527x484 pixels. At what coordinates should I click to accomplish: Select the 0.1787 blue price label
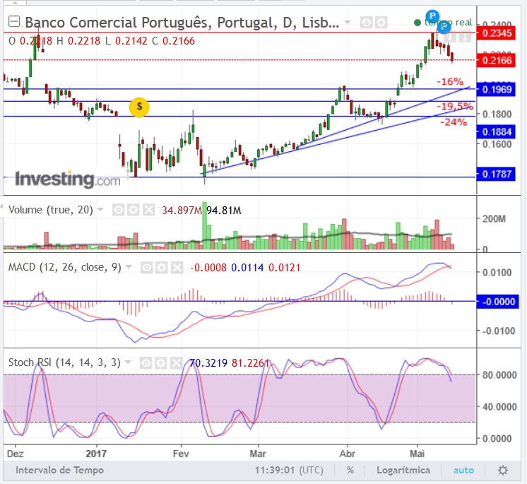496,174
